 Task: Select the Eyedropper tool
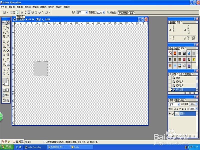(8, 69)
